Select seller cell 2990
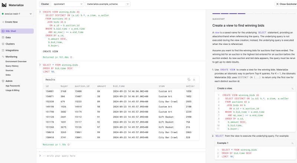Screen dimensions: 297x163 (189, 117)
